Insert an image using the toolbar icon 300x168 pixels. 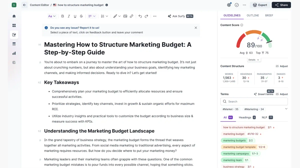(x=125, y=16)
